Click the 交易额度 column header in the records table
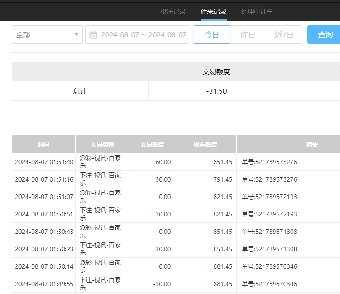 [x=152, y=144]
